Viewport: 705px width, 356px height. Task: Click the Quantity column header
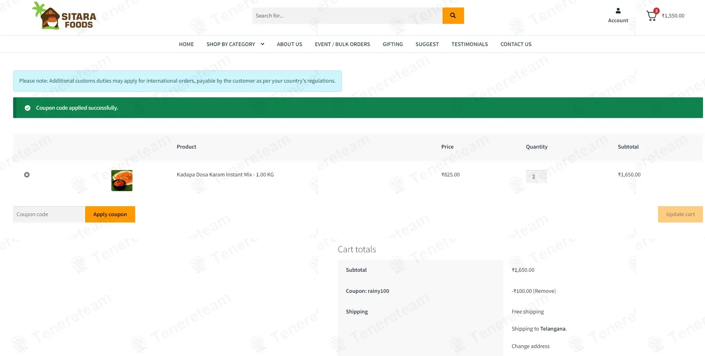pos(537,147)
